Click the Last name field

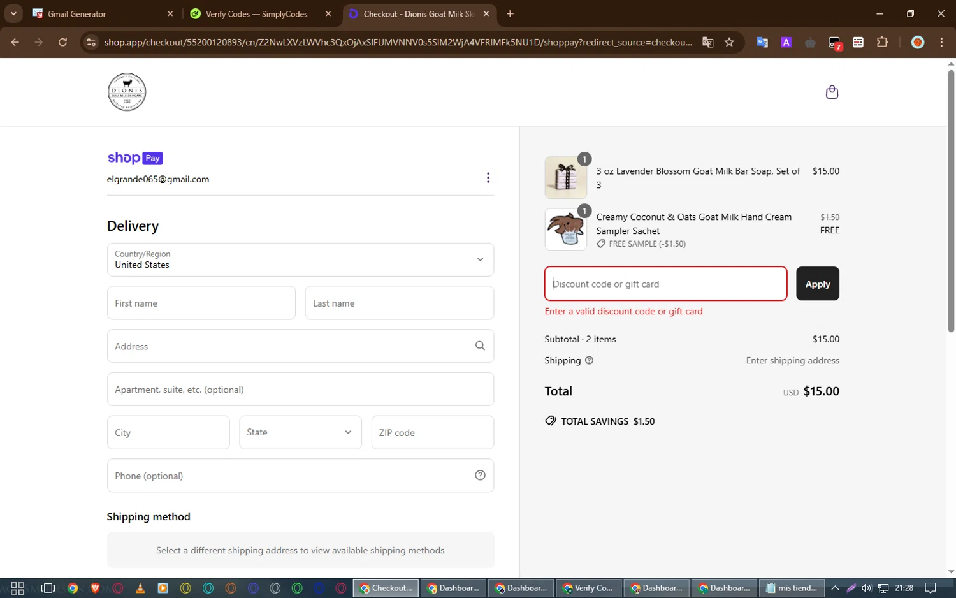[400, 303]
